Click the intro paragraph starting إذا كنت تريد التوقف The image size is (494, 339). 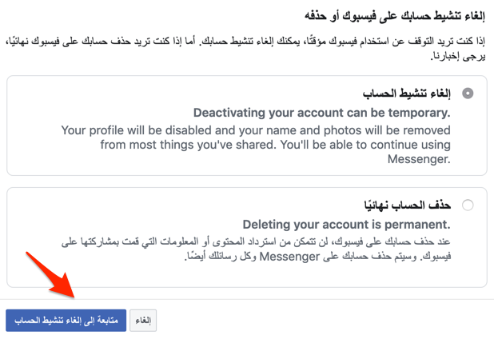[x=245, y=48]
